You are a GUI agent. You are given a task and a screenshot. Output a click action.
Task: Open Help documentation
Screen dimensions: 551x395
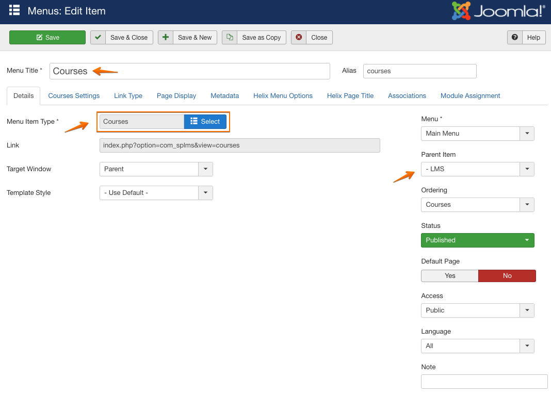click(533, 38)
